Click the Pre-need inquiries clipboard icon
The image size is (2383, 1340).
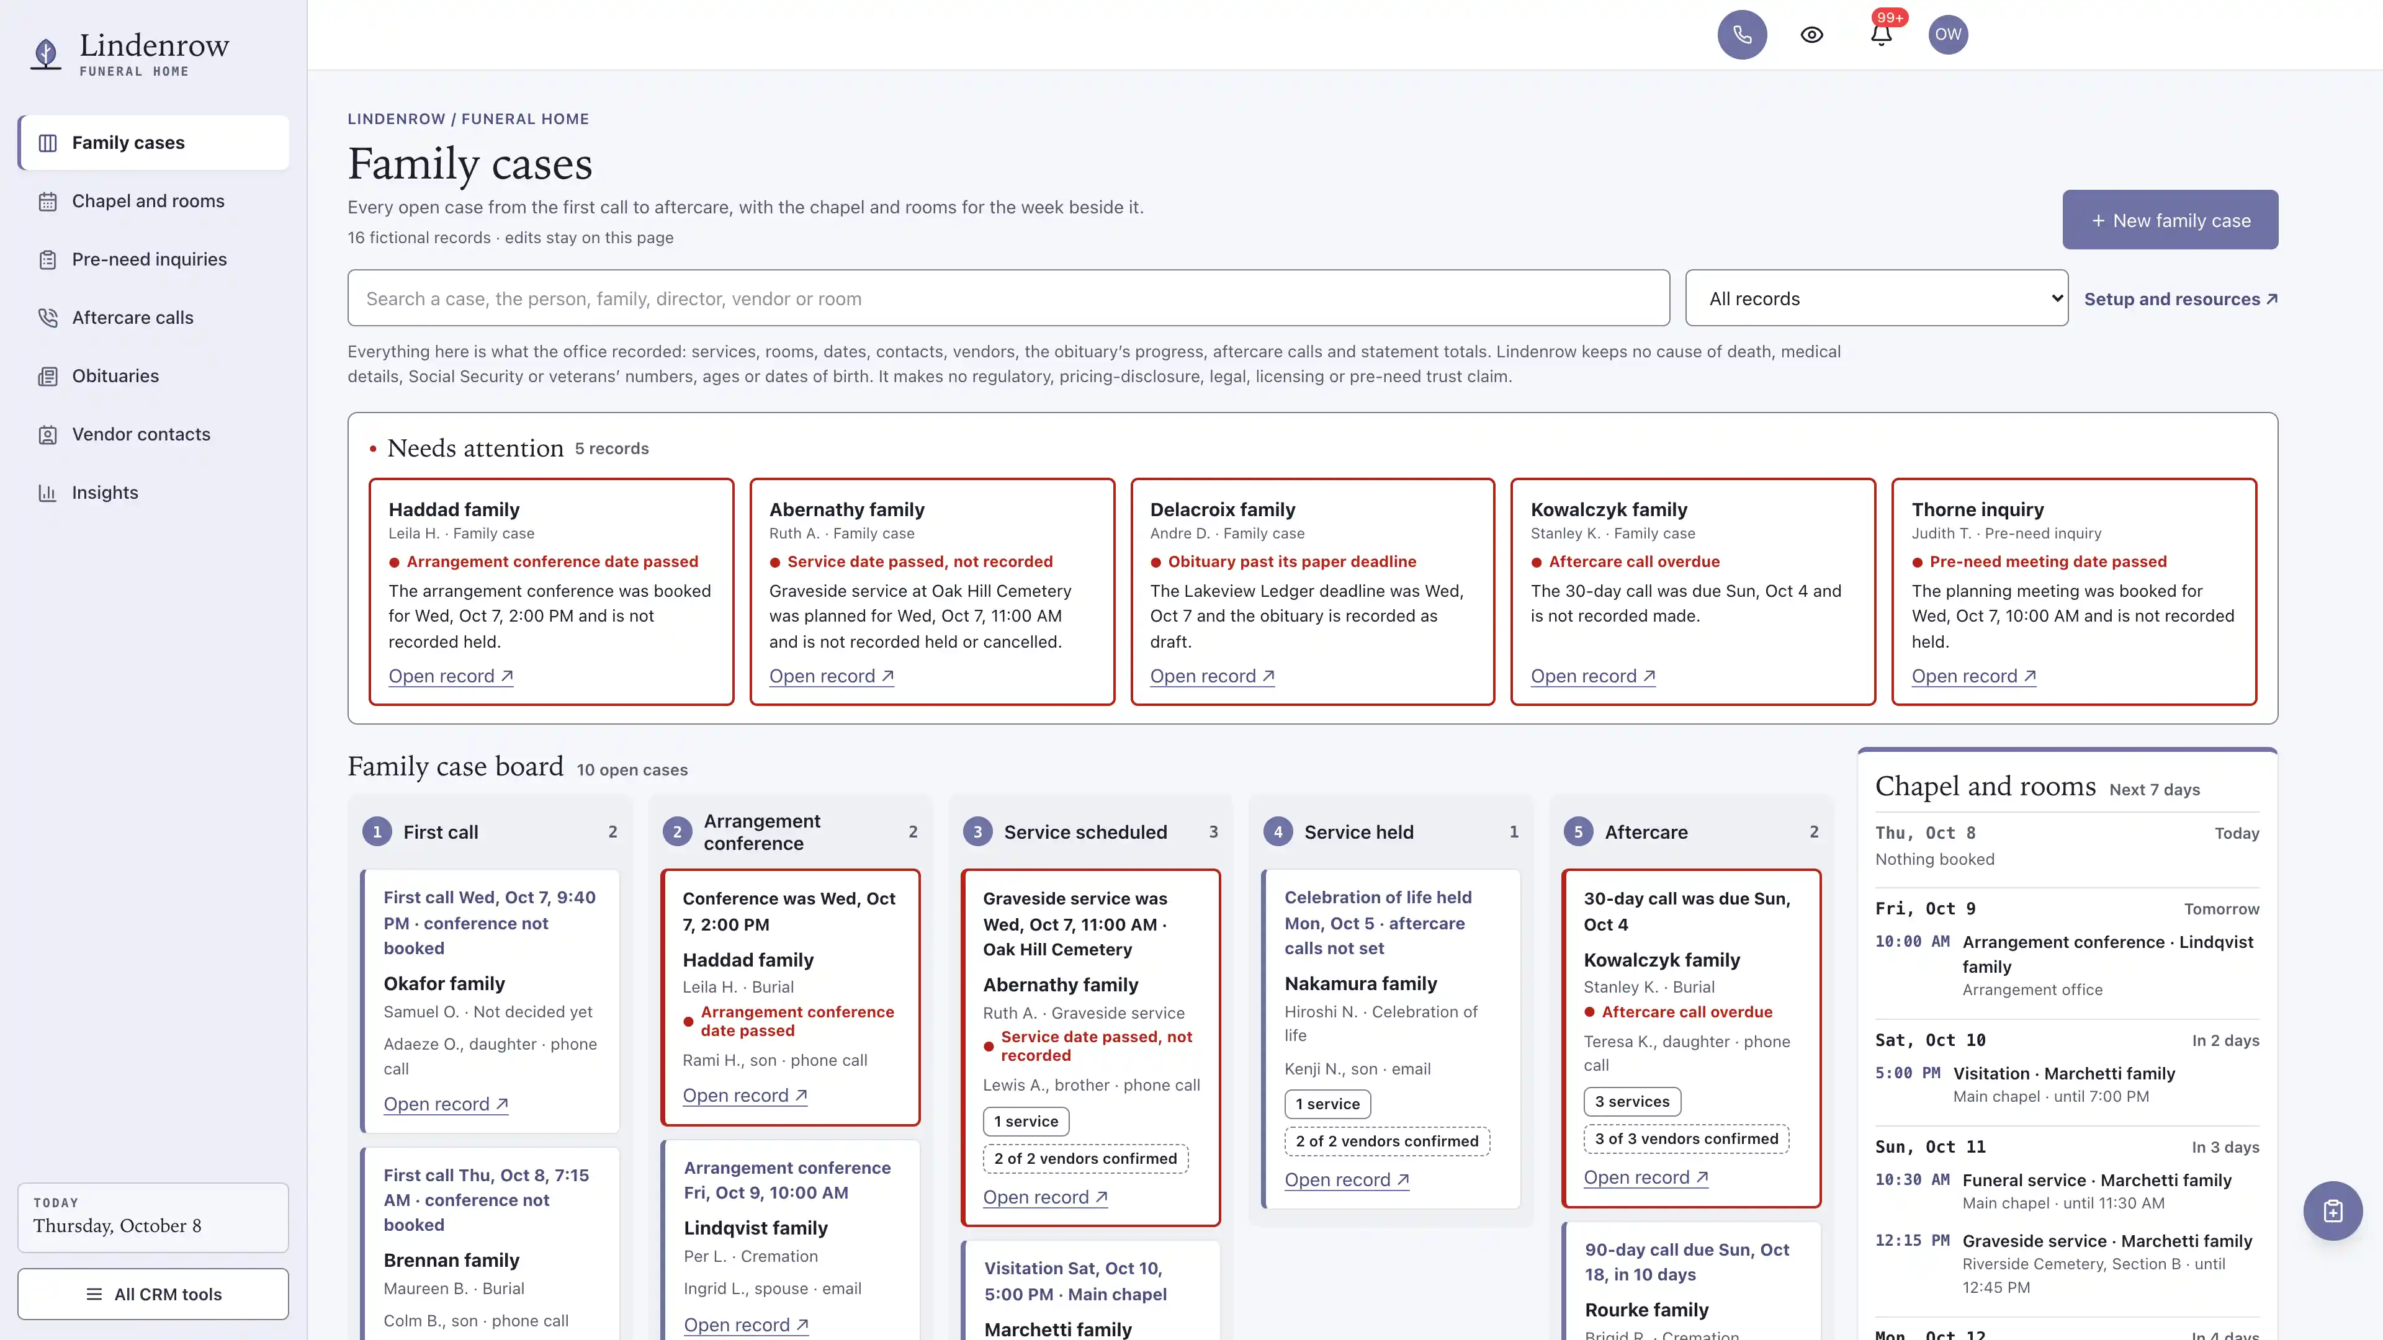click(47, 259)
